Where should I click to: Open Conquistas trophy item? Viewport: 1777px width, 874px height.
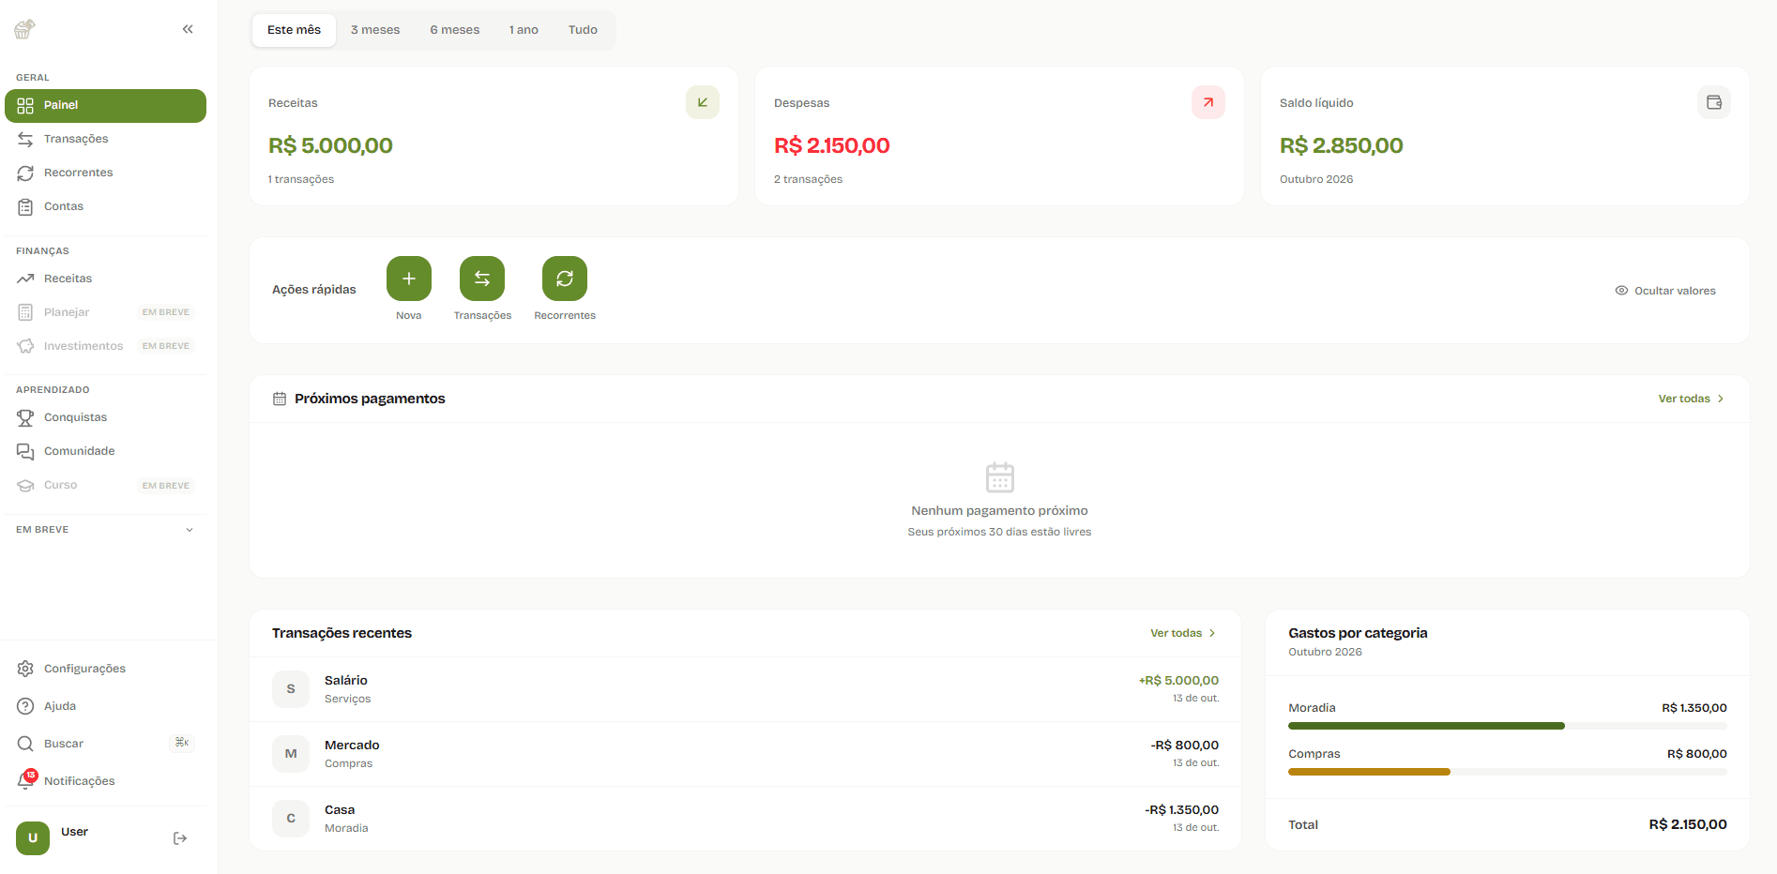(105, 417)
